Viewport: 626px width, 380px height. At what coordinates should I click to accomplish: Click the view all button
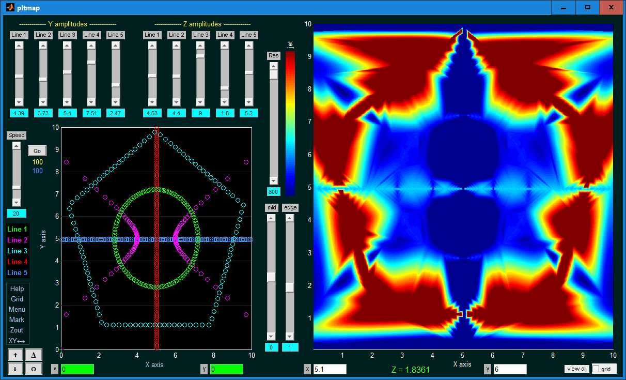click(576, 369)
